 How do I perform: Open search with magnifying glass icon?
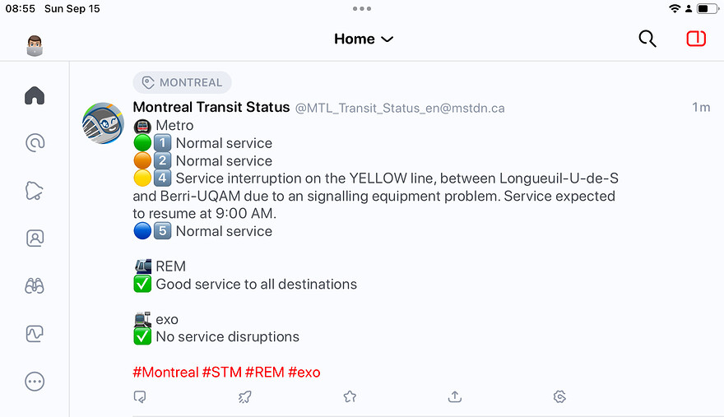(647, 39)
